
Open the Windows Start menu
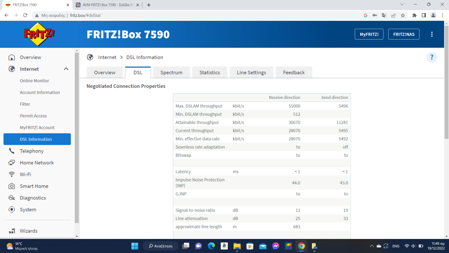(135, 246)
